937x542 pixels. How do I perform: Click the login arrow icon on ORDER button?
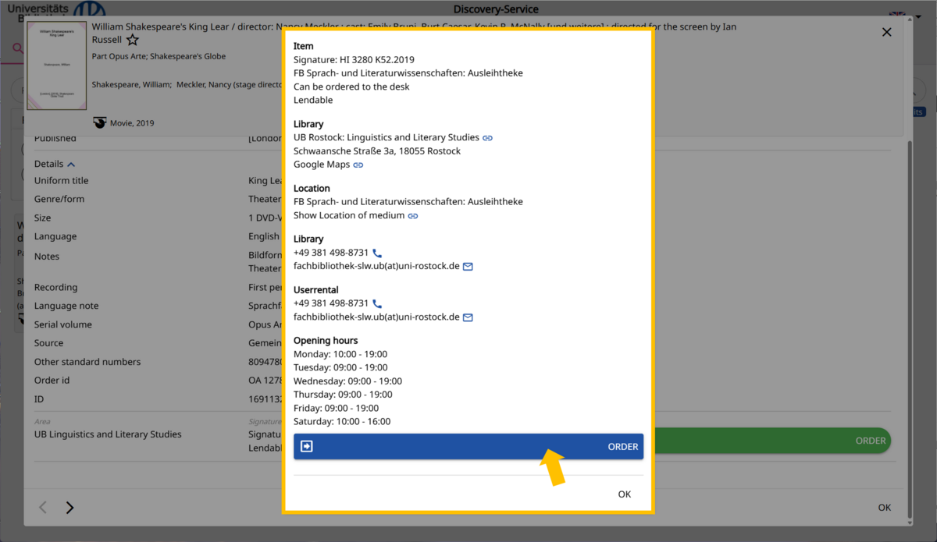coord(307,446)
